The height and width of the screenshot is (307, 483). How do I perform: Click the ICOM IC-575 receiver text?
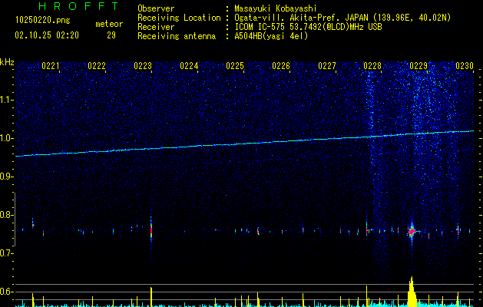308,27
